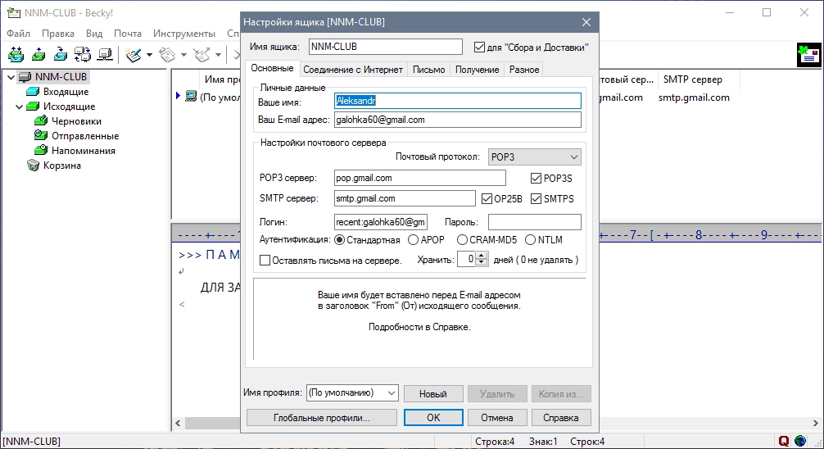Screen dimensions: 824x449
Task: Click the receive mail inbox toolbar icon
Action: [x=61, y=54]
